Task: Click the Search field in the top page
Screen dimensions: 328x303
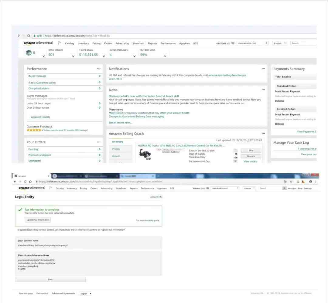Action: point(303,43)
